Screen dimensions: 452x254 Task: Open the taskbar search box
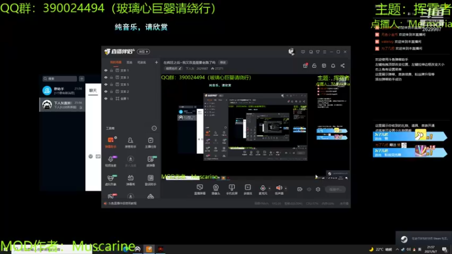pos(52,249)
